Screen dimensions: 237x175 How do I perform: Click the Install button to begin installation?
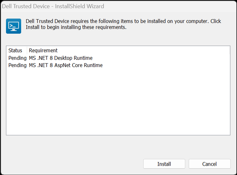[x=164, y=164]
